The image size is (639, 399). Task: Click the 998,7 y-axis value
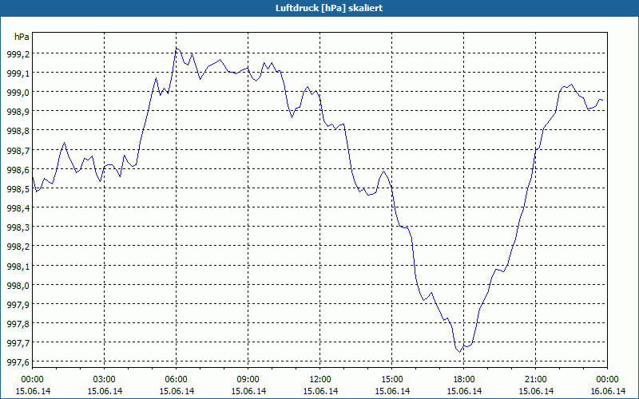(18, 150)
